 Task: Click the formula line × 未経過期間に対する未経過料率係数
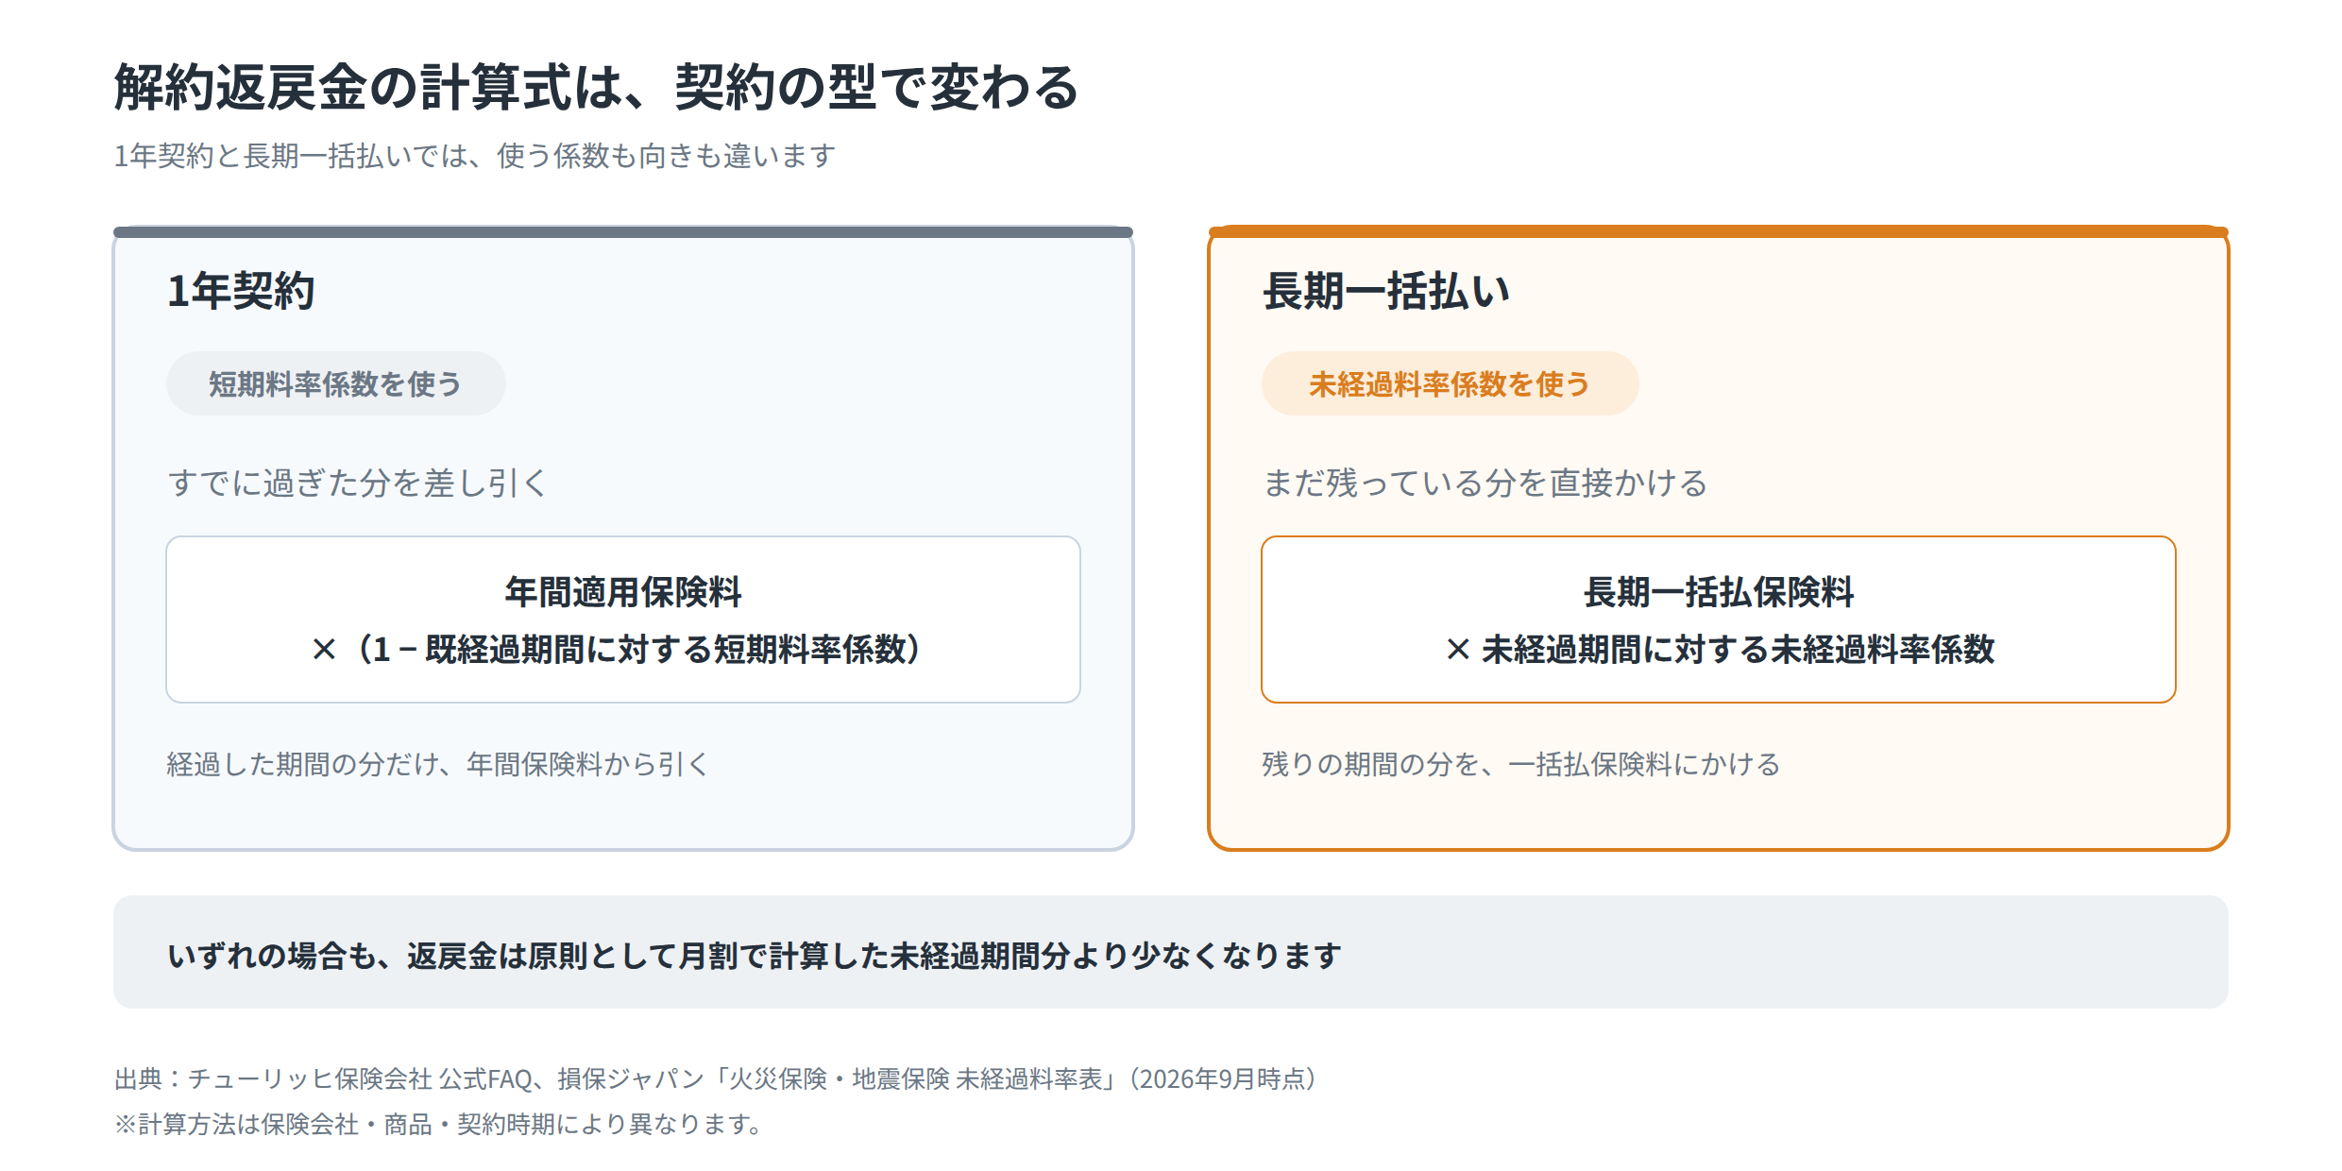click(x=1719, y=650)
